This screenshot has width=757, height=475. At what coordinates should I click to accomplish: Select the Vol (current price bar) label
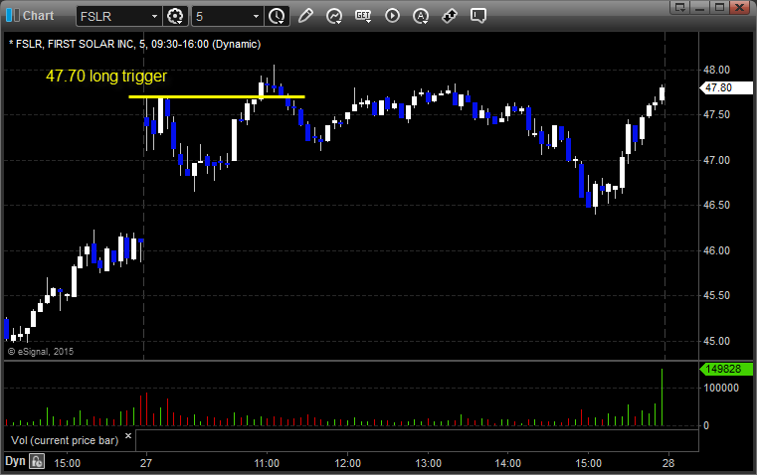click(x=65, y=440)
